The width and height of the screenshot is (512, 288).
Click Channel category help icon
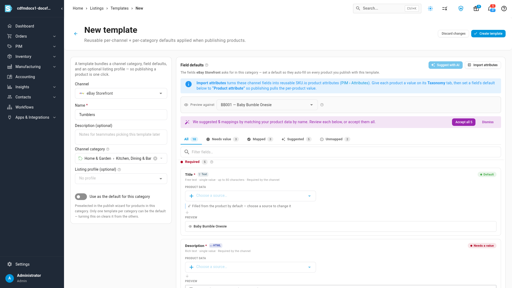108,149
